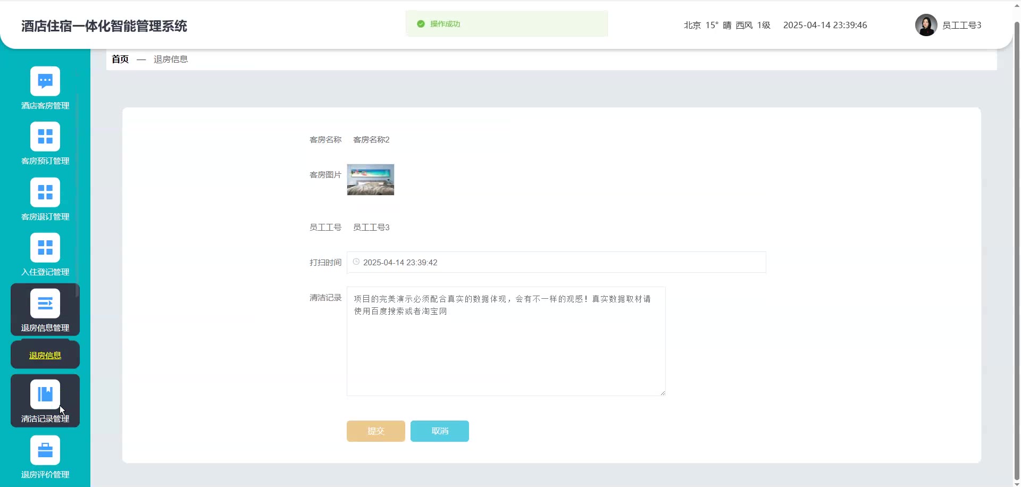Select the 客房退订管理 grid icon
Screen dimensions: 1021x487
(45, 192)
